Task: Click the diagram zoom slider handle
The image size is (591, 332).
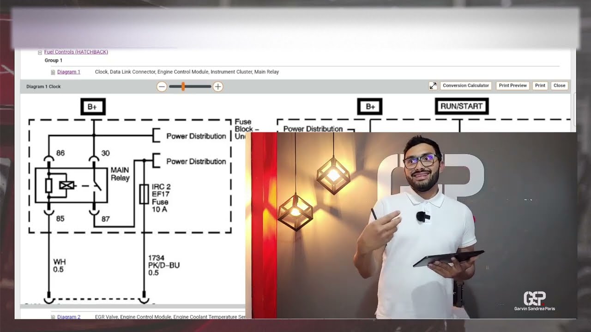Action: [183, 86]
